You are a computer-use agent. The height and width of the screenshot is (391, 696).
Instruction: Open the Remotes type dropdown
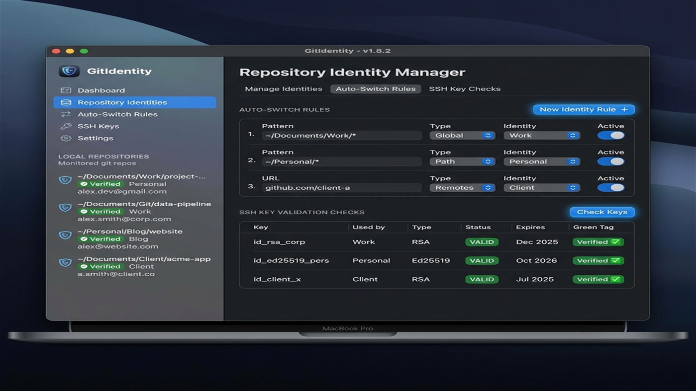[x=462, y=188]
